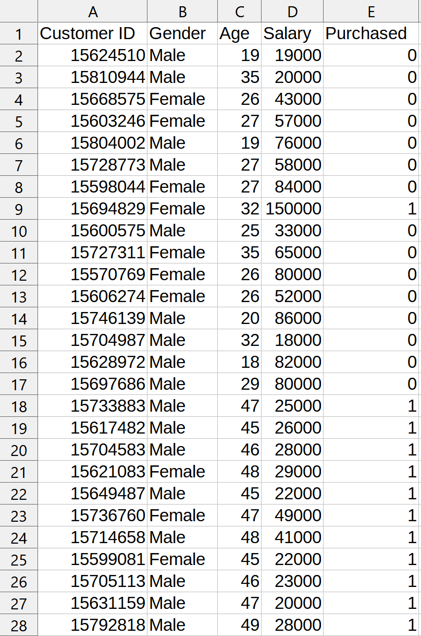Select column header E labeled Purchased
The width and height of the screenshot is (421, 636).
pyautogui.click(x=371, y=11)
